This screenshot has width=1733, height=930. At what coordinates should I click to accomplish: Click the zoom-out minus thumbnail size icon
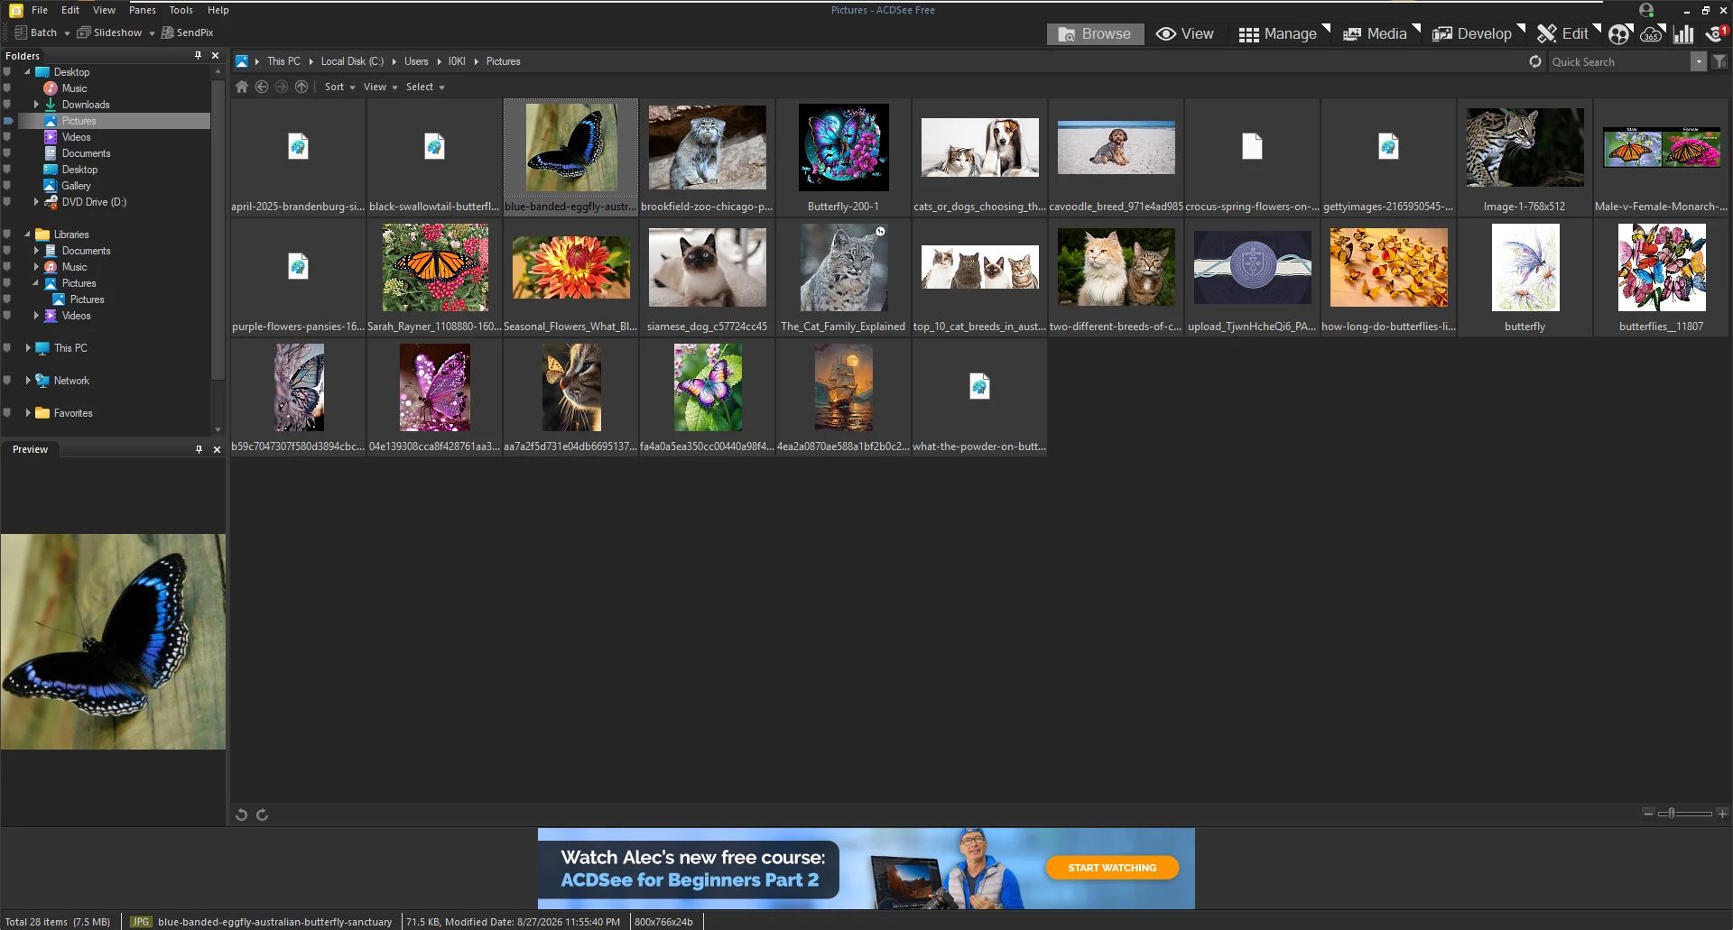[x=1648, y=814]
